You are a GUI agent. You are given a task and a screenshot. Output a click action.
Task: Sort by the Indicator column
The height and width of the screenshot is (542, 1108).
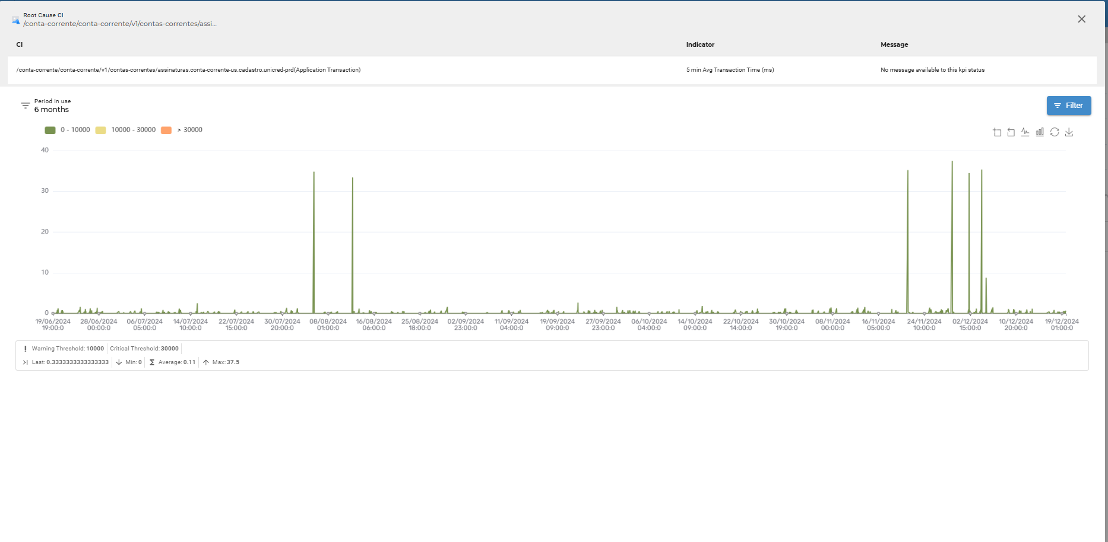pyautogui.click(x=700, y=44)
